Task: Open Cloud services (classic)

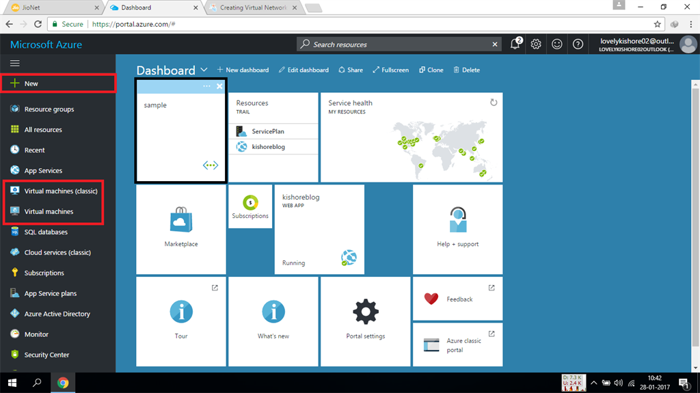Action: (x=58, y=253)
